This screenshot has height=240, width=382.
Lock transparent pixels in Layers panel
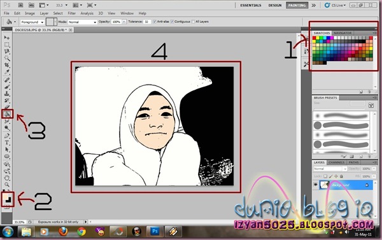325,176
